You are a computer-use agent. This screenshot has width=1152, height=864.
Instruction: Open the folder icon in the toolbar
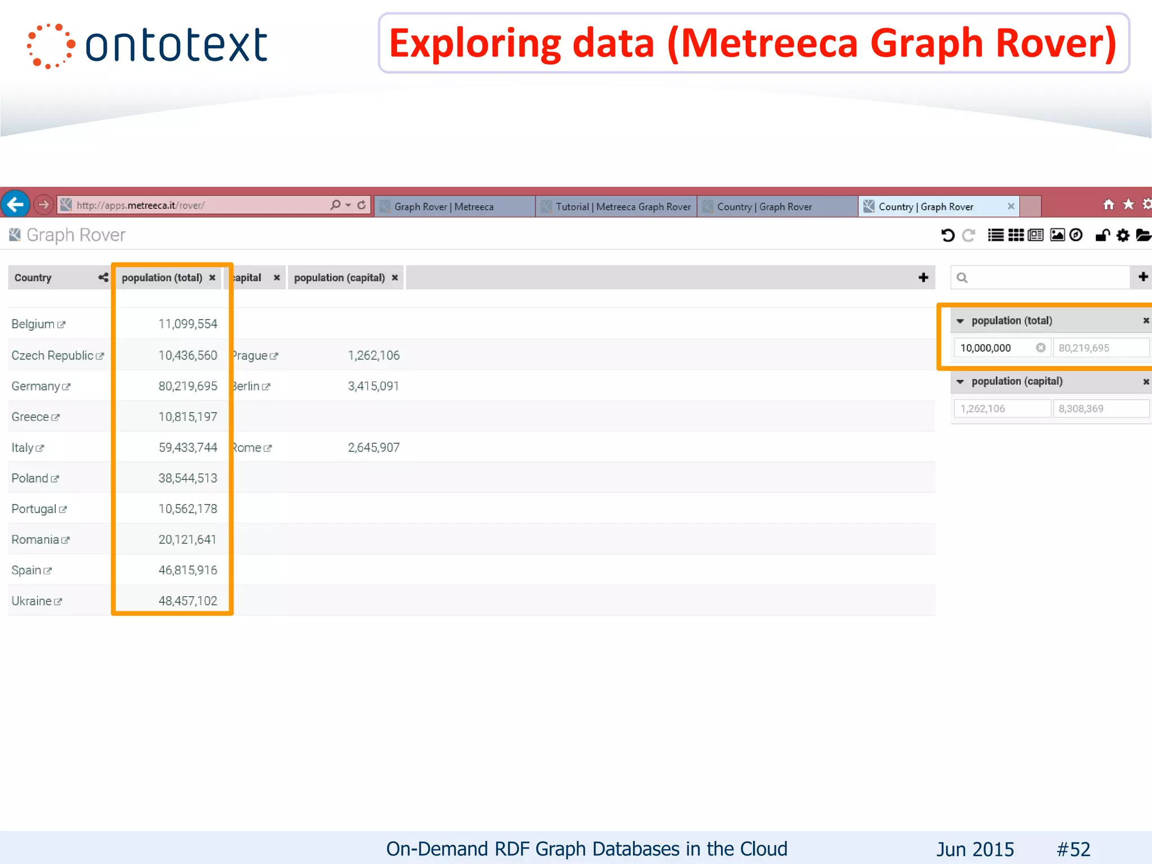pos(1144,235)
